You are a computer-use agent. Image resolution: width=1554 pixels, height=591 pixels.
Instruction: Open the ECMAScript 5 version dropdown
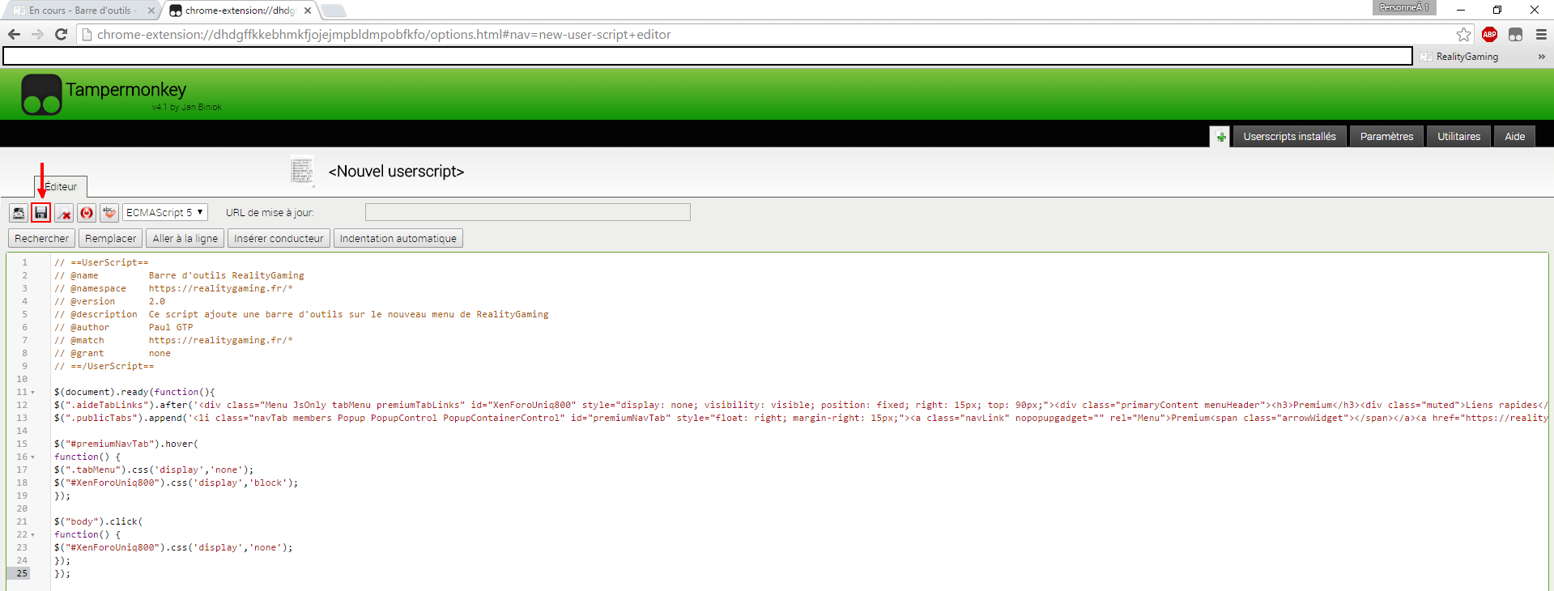(x=165, y=213)
